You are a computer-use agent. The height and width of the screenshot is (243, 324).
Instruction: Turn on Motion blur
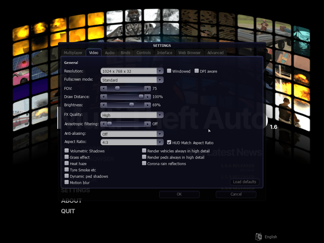66,182
